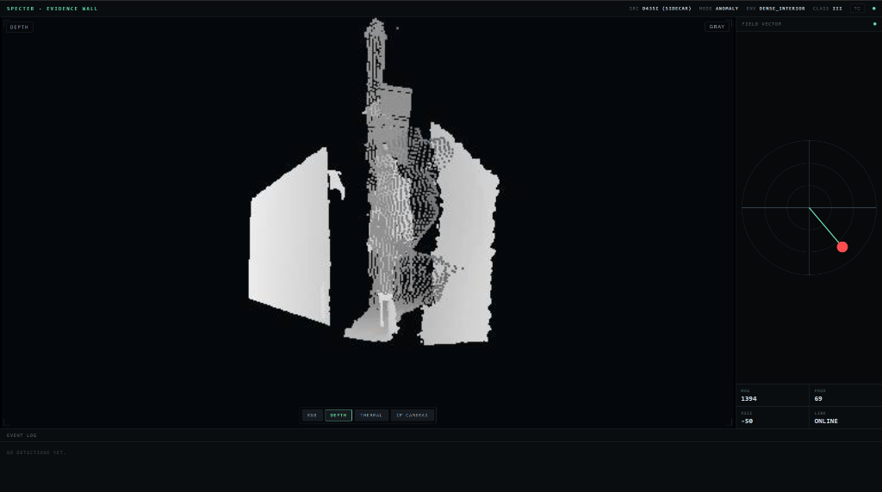Click the PROX value 69
The image size is (882, 492).
pos(818,399)
